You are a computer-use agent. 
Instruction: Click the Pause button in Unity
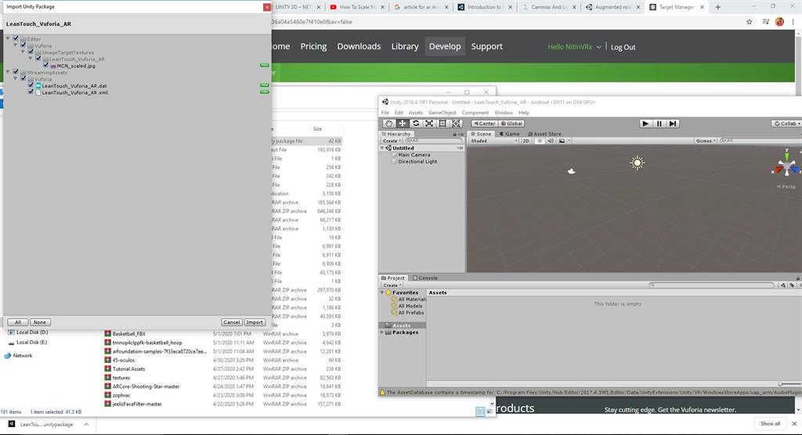coord(659,123)
